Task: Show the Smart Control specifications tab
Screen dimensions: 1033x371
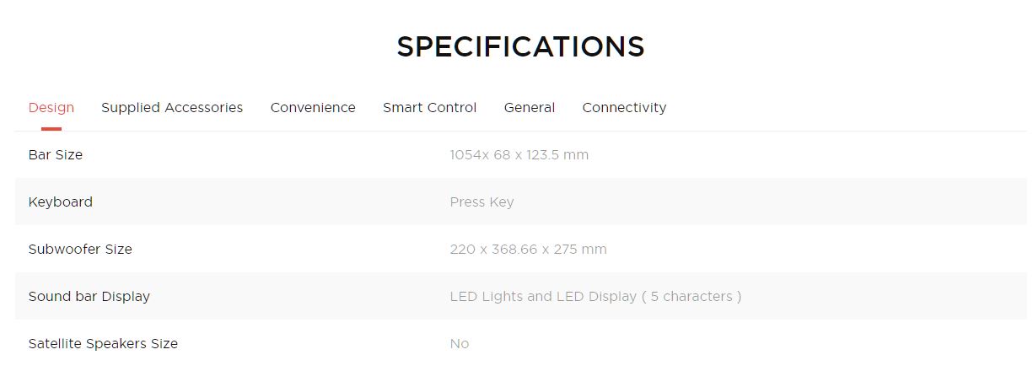Action: click(x=429, y=108)
